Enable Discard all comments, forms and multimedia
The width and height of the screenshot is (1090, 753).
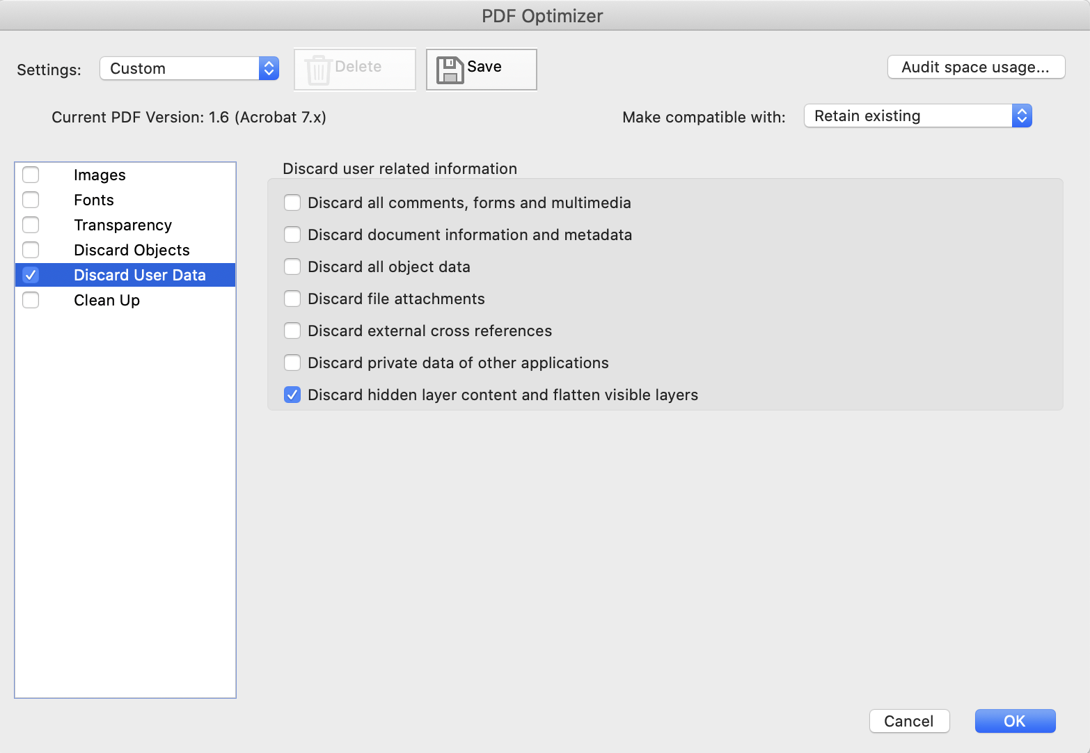point(292,203)
